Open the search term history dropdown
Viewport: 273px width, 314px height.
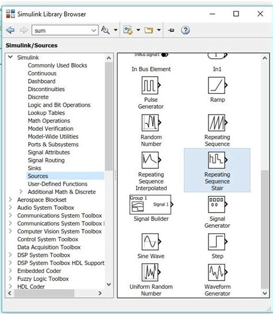[x=93, y=31]
